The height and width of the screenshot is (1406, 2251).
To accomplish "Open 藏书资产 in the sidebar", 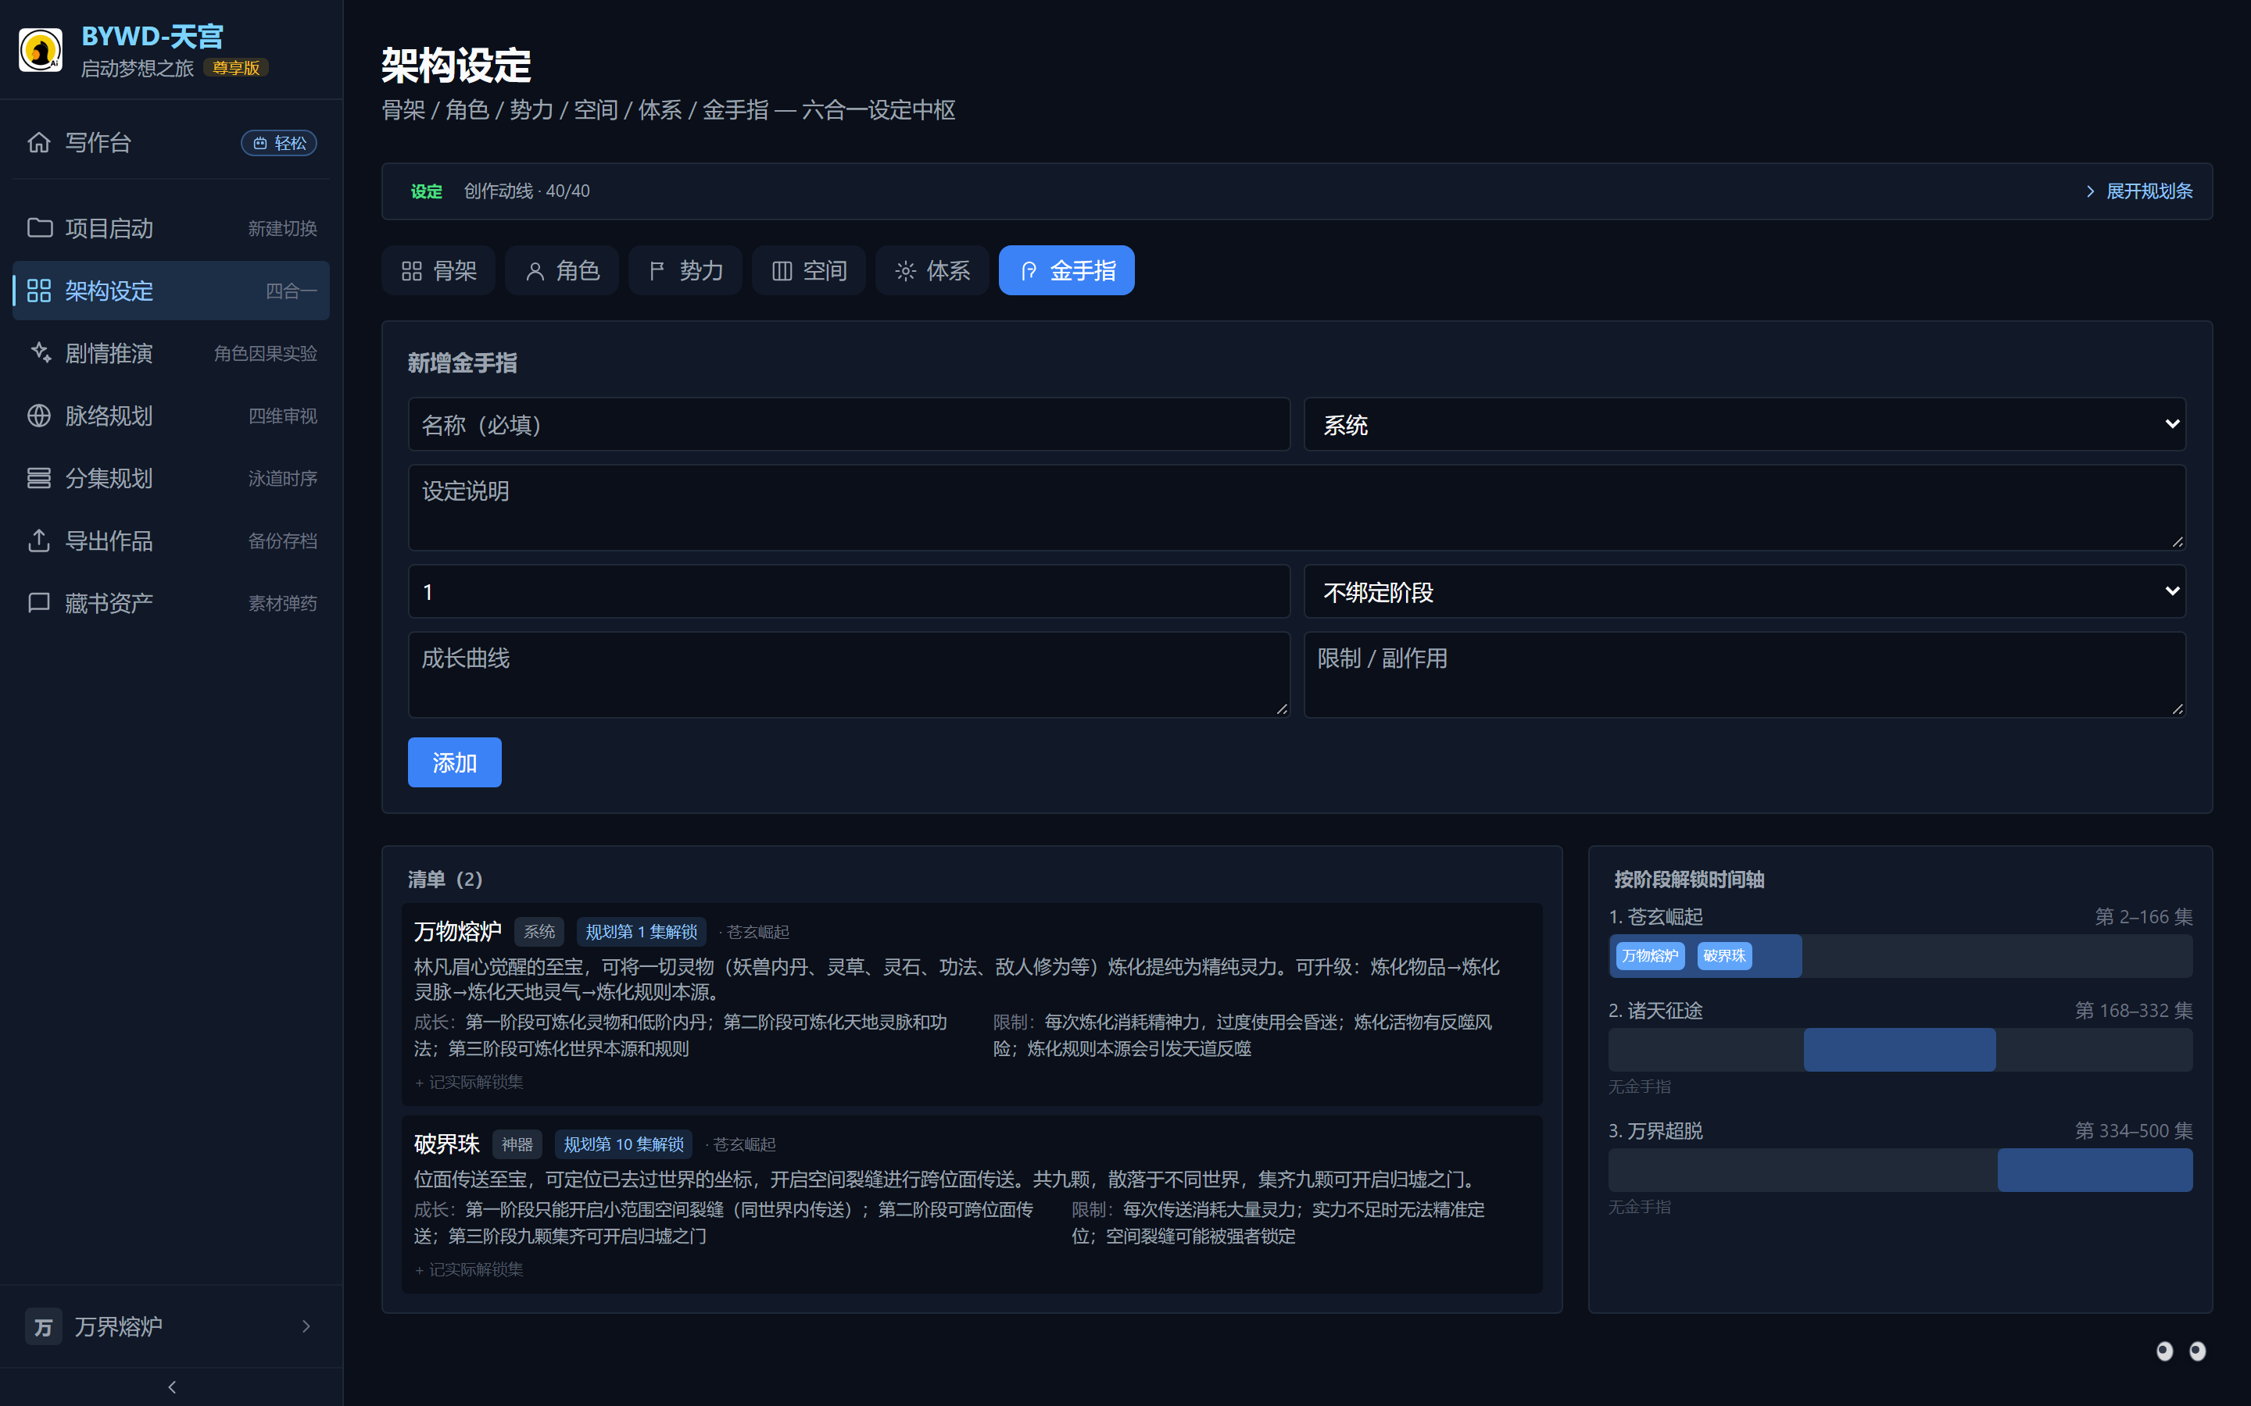I will 171,602.
